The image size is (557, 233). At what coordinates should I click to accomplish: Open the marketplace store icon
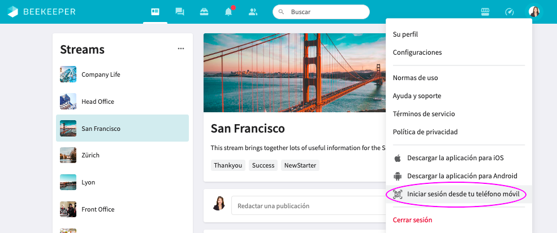(485, 12)
